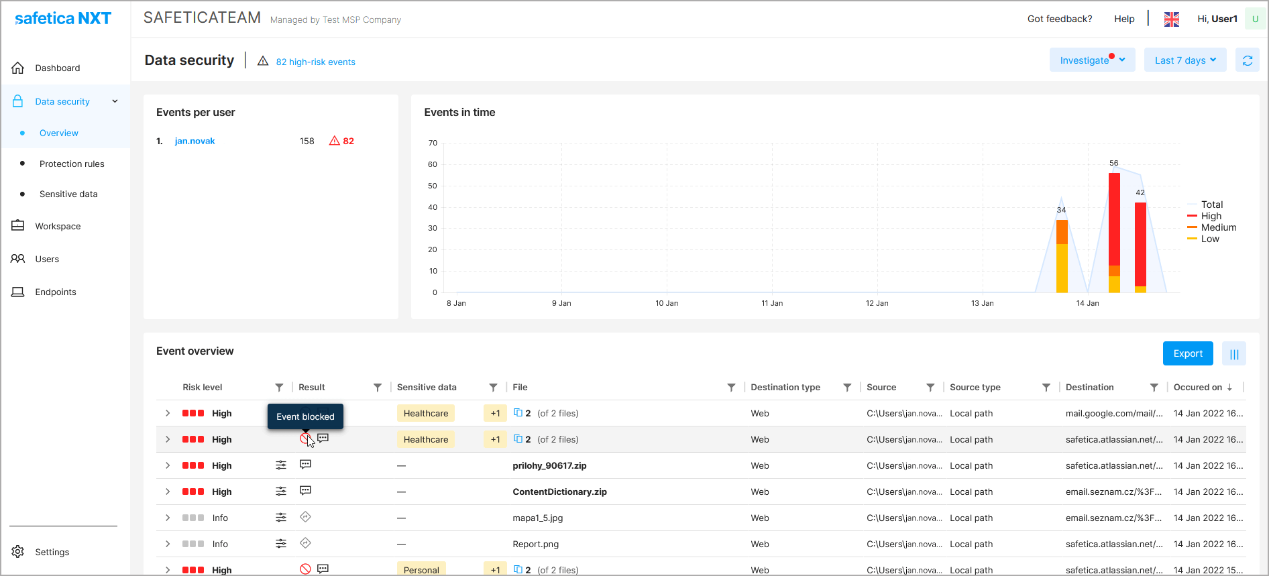Toggle the Low series in chart legend
Viewport: 1269px width, 576px height.
(1209, 239)
